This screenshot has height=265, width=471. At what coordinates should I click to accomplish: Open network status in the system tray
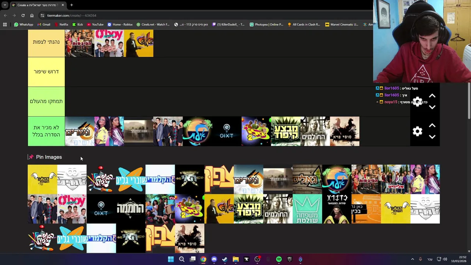[x=439, y=259]
